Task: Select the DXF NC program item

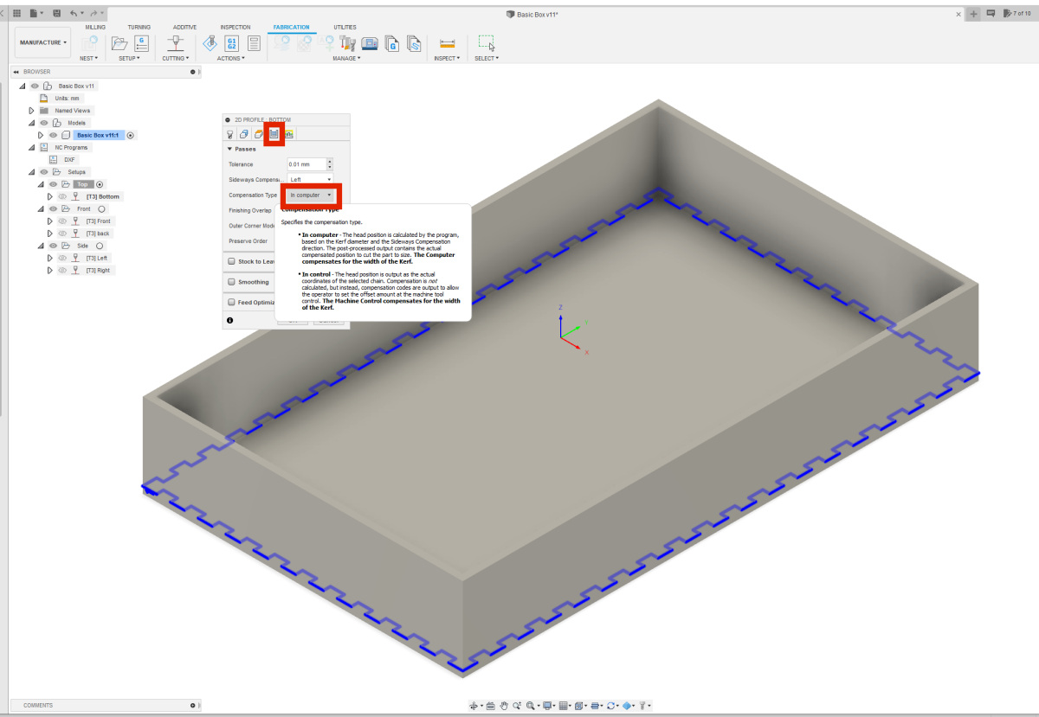Action: point(70,160)
